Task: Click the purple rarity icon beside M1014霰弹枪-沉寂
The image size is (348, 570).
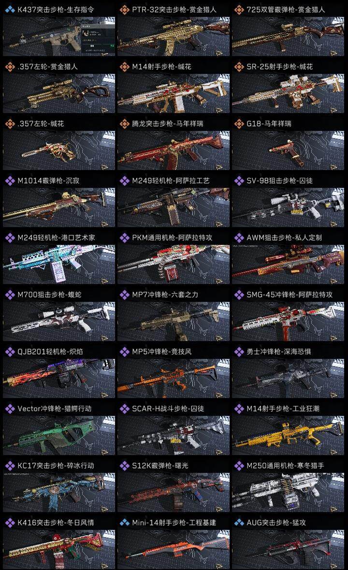Action: pos(10,181)
